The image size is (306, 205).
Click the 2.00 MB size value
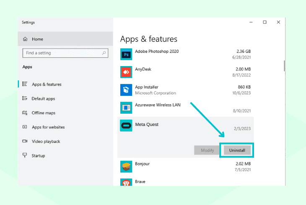243,69
